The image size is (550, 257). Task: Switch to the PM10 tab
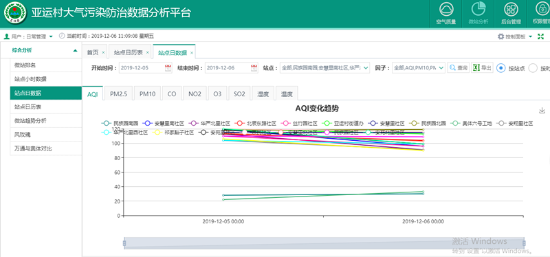tap(147, 94)
